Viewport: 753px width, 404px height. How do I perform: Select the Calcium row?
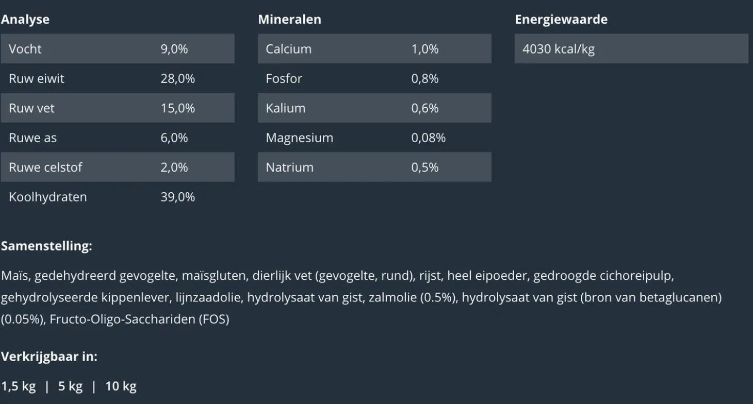click(x=374, y=49)
